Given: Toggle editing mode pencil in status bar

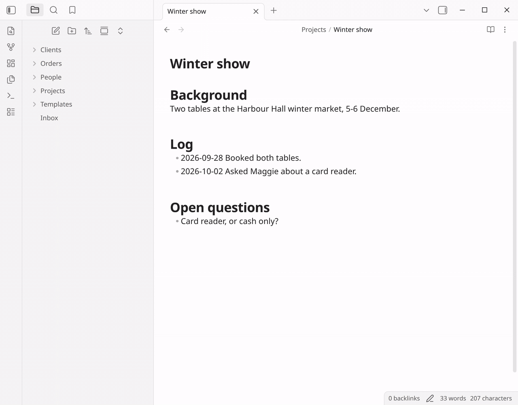Looking at the screenshot, I should [x=430, y=399].
